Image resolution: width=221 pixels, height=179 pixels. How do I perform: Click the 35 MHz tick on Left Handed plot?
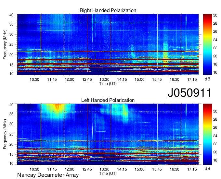point(12,114)
